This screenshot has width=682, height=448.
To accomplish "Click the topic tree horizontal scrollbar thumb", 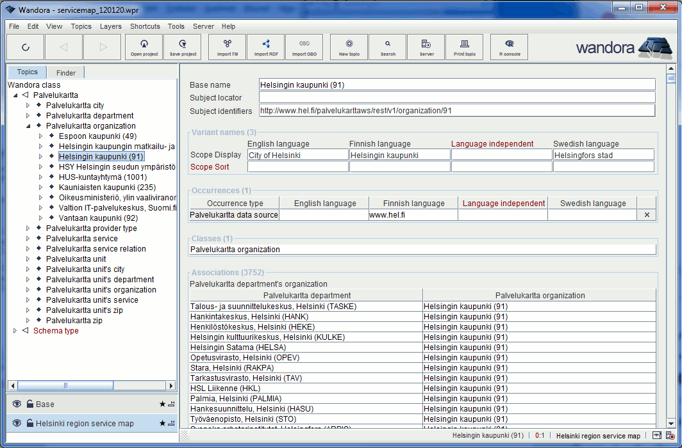I will [x=65, y=385].
